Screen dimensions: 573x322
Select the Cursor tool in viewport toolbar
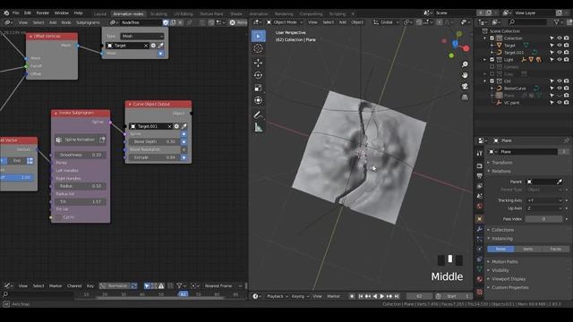click(x=259, y=48)
